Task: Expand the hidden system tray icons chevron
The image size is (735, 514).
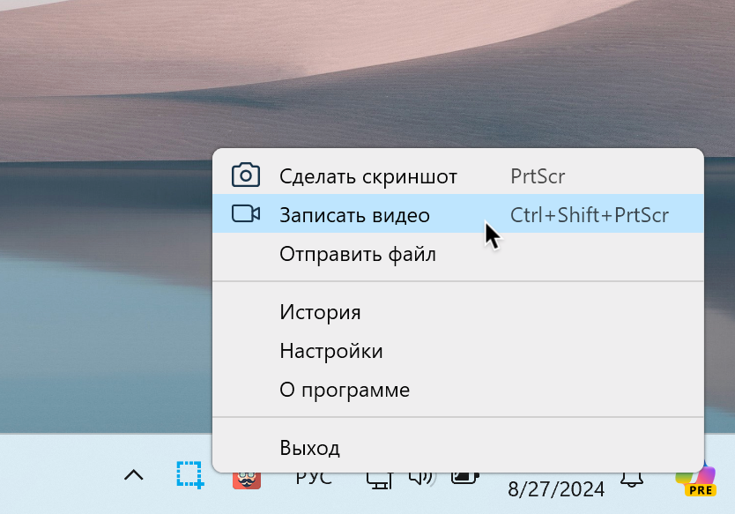Action: (x=133, y=475)
